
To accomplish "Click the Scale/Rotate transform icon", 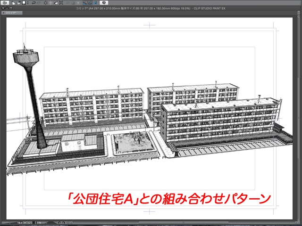I will tap(61, 3).
